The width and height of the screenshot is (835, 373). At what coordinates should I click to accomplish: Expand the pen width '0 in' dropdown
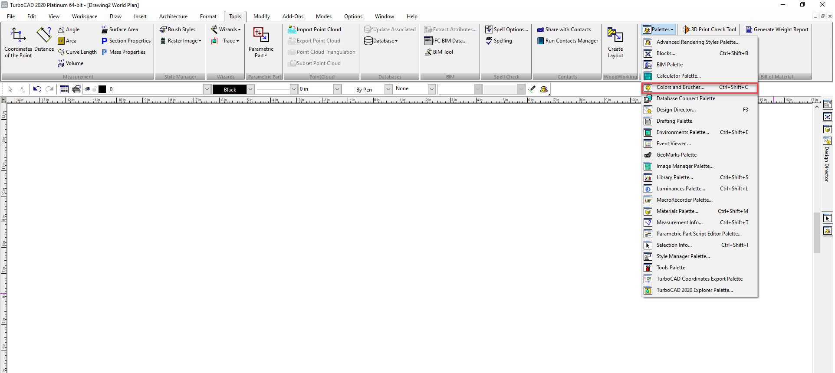[337, 89]
